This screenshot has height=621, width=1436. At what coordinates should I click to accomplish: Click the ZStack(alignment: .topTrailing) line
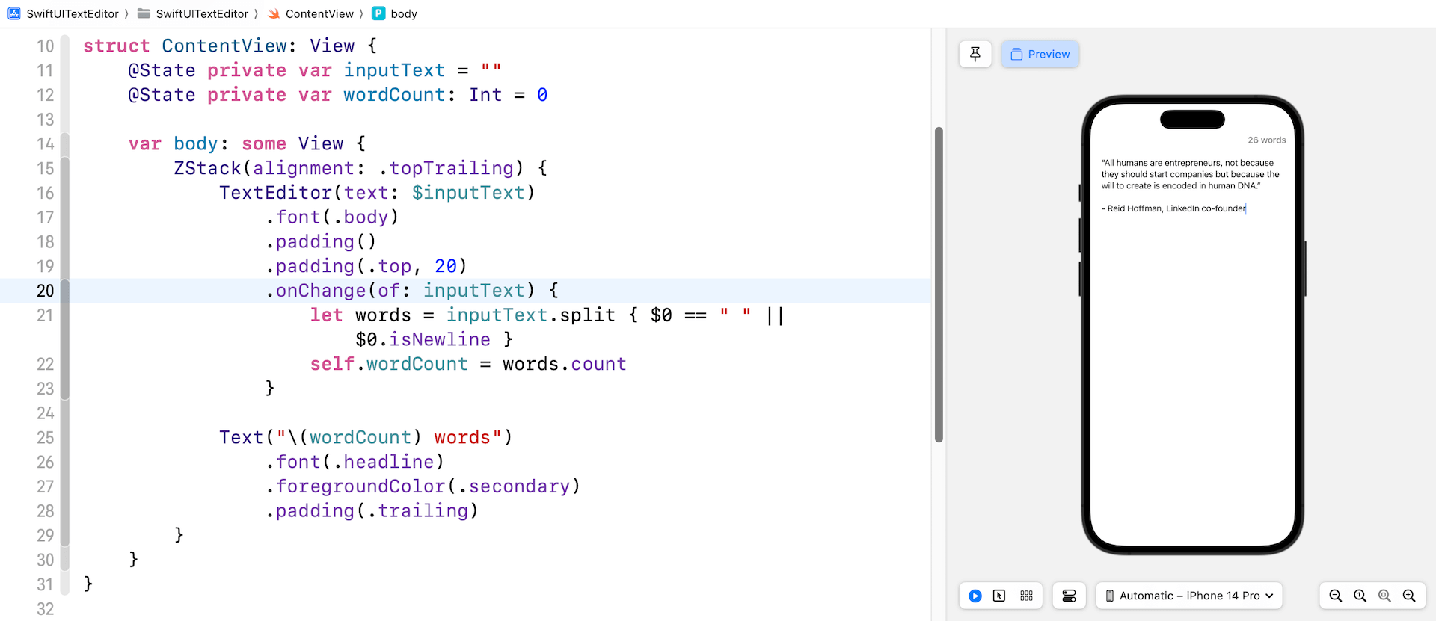pos(361,168)
